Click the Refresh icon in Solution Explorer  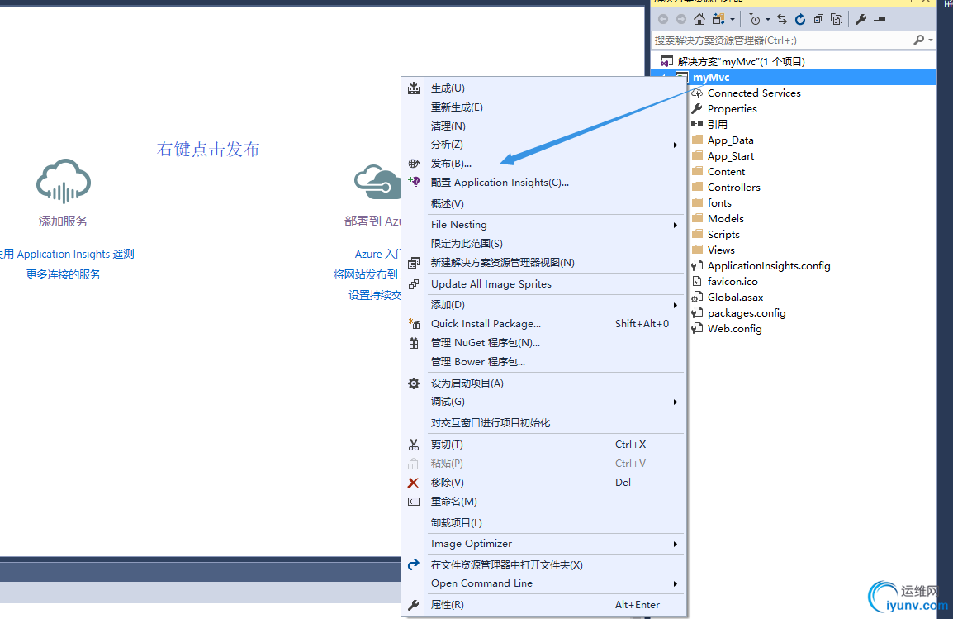[800, 20]
